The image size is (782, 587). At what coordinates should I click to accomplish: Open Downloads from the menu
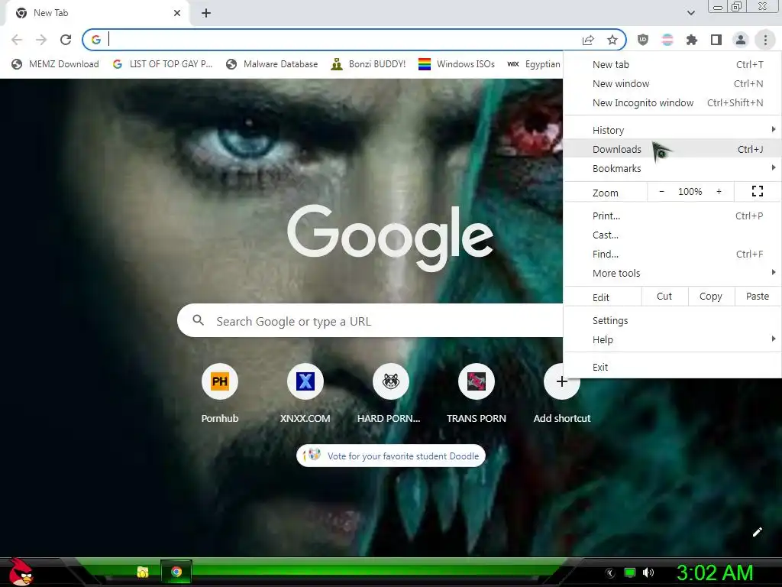[672, 149]
